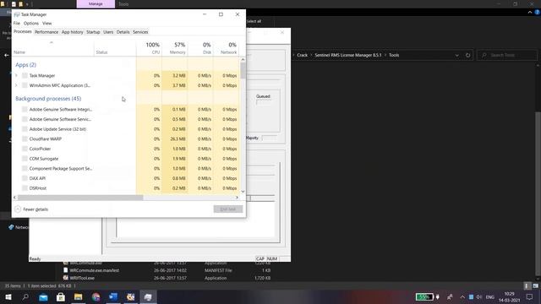Click the volume speaker tray icon
The width and height of the screenshot is (541, 304).
coord(479,296)
